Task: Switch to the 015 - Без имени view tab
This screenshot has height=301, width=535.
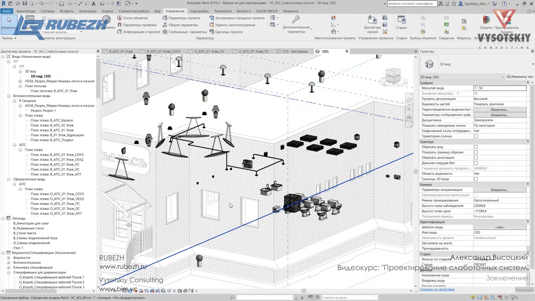Action: [x=295, y=51]
